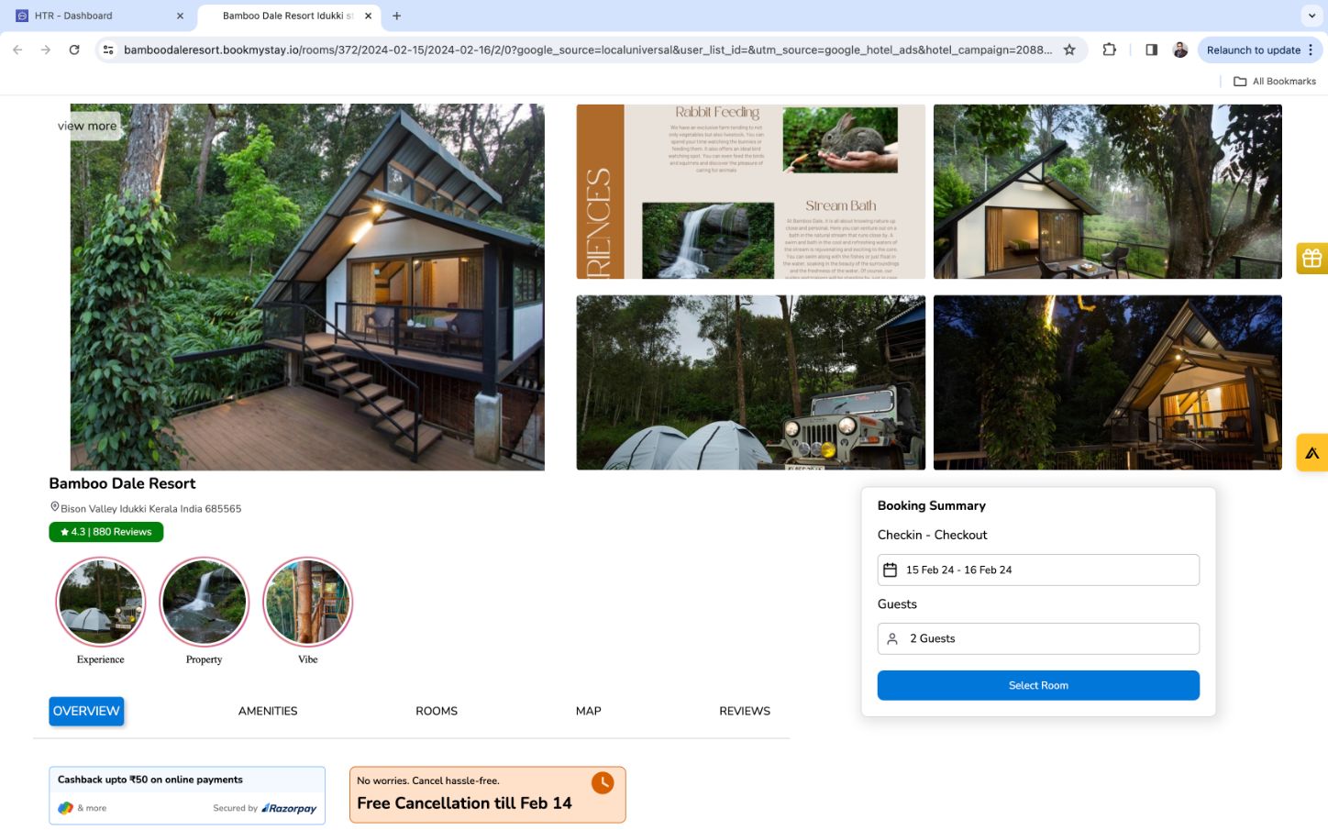Open the new tab plus button
1328x830 pixels.
click(397, 16)
